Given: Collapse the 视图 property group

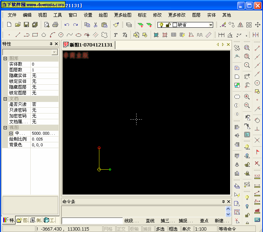Looking at the screenshot, I should [x=5, y=128].
